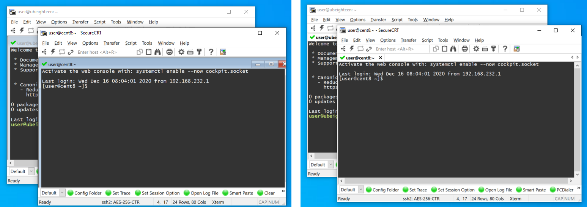Click the Clear button in button bar
587x207 pixels.
tap(266, 193)
